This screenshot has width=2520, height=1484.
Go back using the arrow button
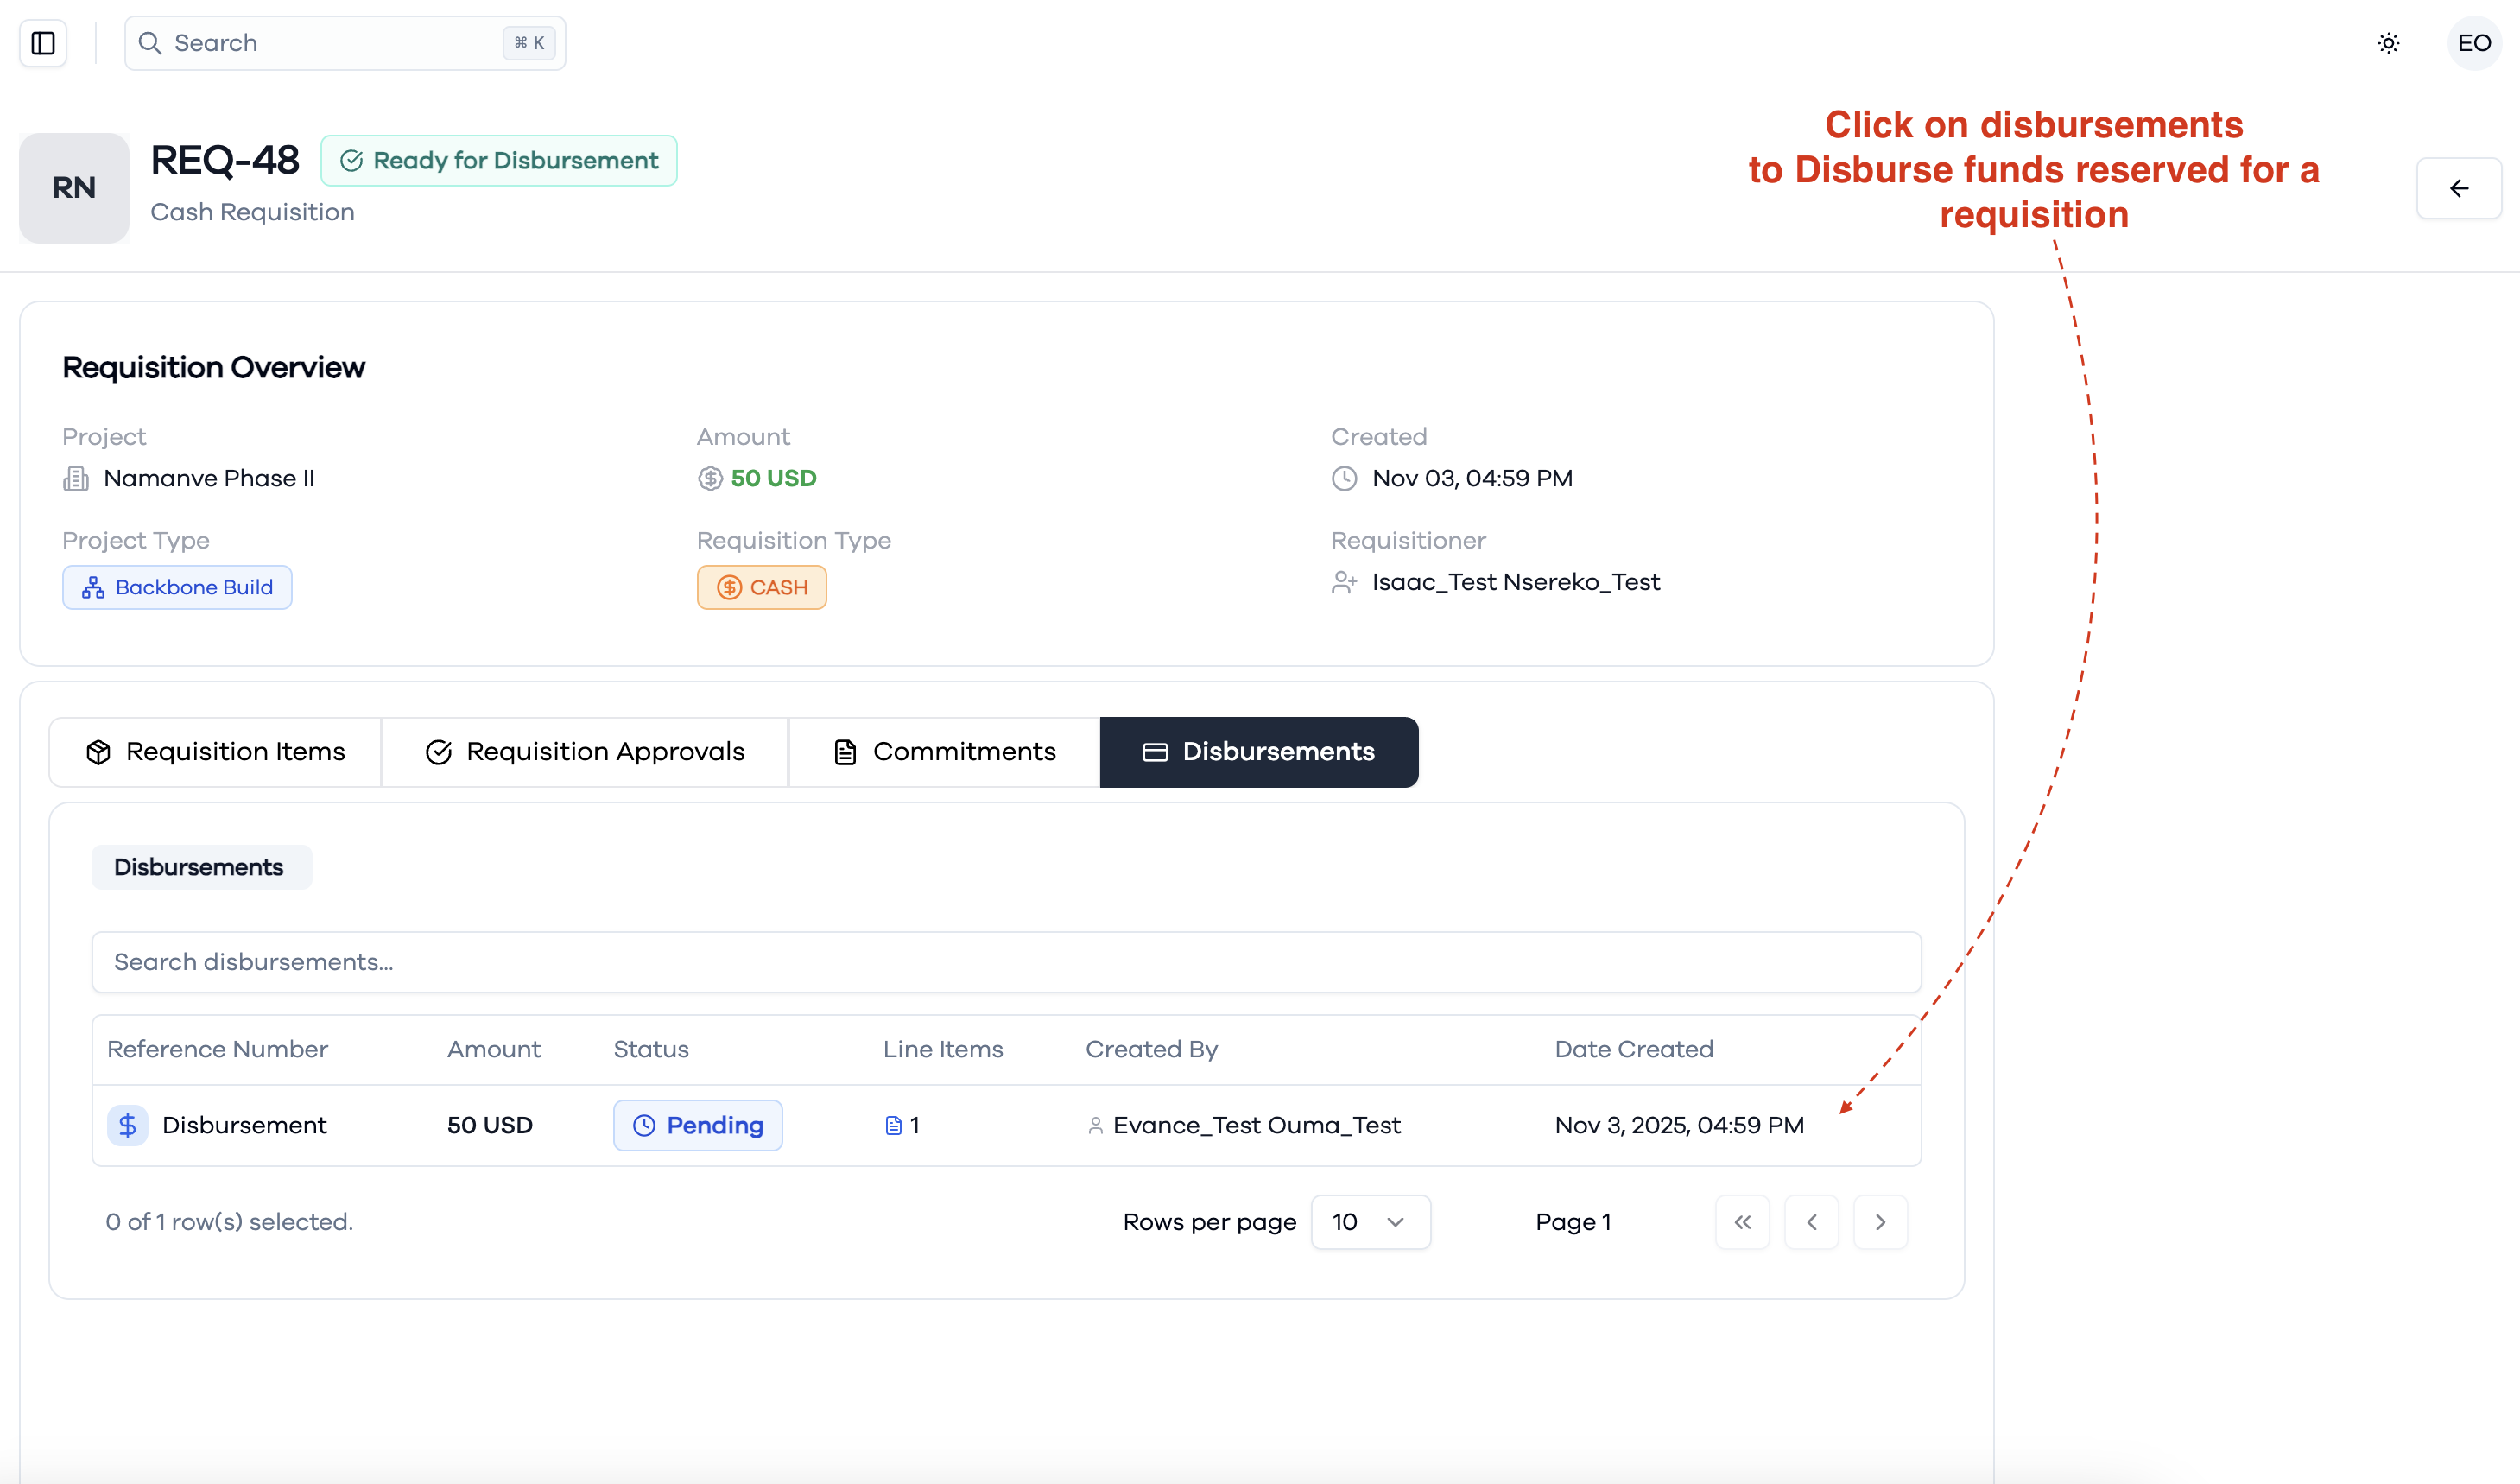2459,188
